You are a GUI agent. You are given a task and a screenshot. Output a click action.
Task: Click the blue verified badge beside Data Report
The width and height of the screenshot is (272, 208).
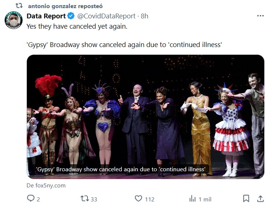point(71,16)
